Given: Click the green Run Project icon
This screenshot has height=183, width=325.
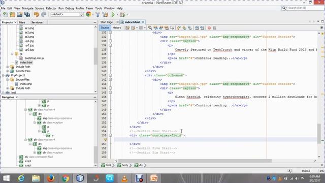Looking at the screenshot, I should [113, 14].
